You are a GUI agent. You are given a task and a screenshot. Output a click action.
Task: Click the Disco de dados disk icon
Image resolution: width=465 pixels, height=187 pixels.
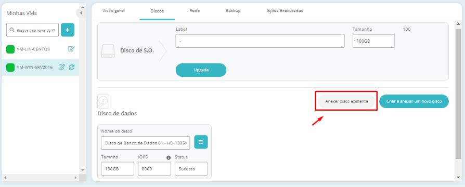104,102
